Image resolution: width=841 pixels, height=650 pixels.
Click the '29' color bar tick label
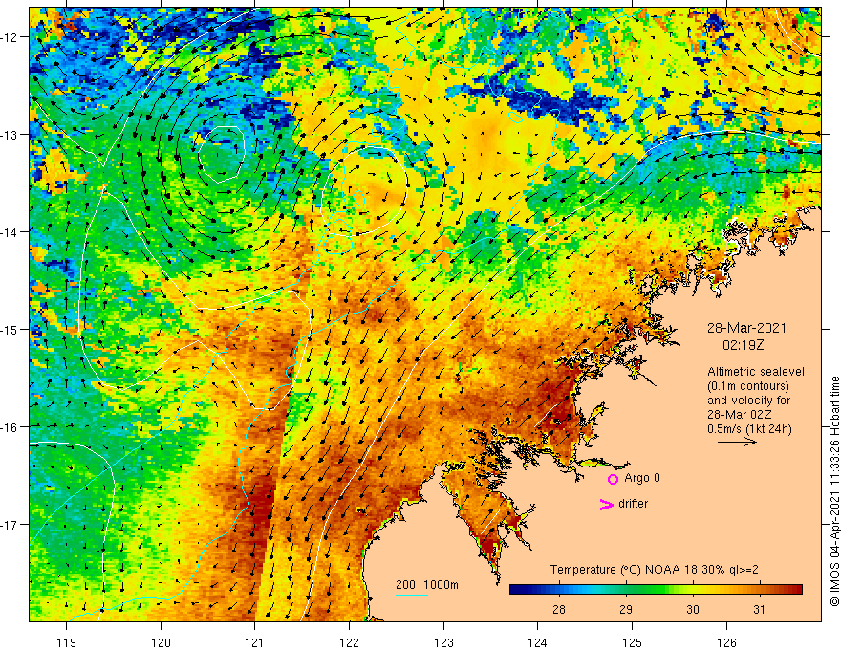625,609
